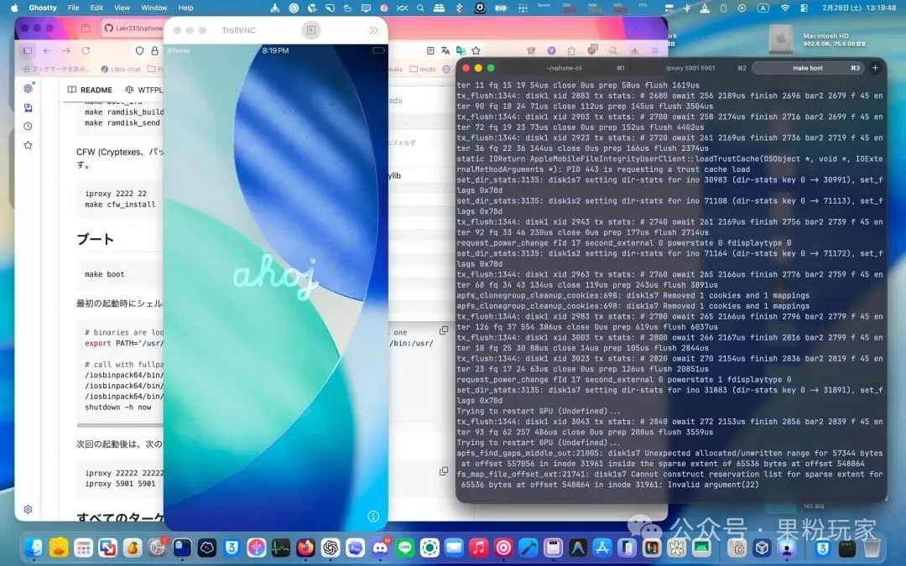
Task: Switch to the WTFPL license tab
Action: pyautogui.click(x=144, y=90)
